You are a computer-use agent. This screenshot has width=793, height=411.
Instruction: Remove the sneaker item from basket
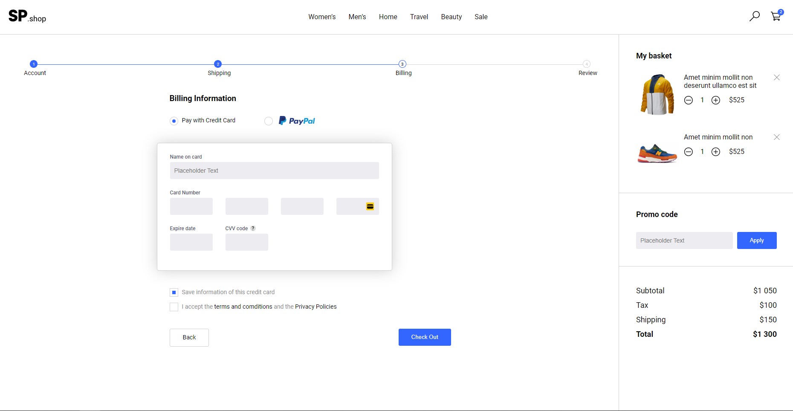[776, 137]
